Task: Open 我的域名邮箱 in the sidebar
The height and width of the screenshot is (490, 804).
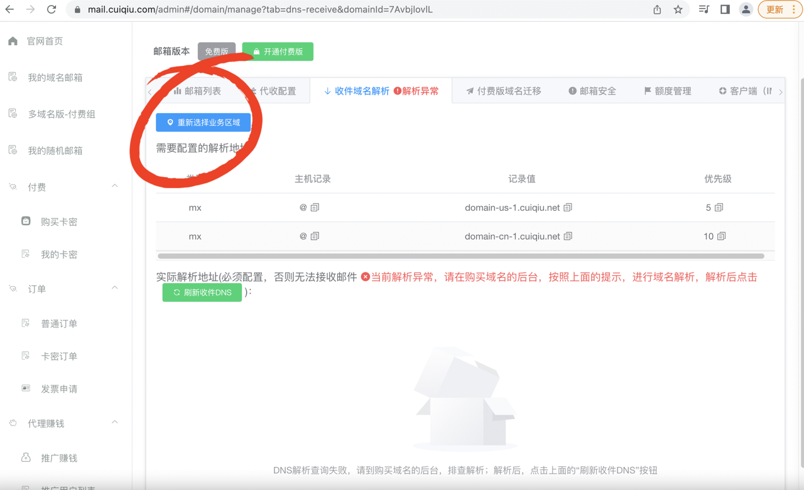Action: 55,78
